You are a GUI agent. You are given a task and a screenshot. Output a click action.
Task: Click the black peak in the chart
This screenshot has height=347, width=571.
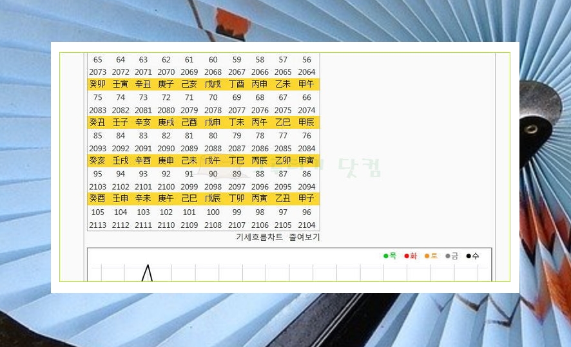[148, 273]
